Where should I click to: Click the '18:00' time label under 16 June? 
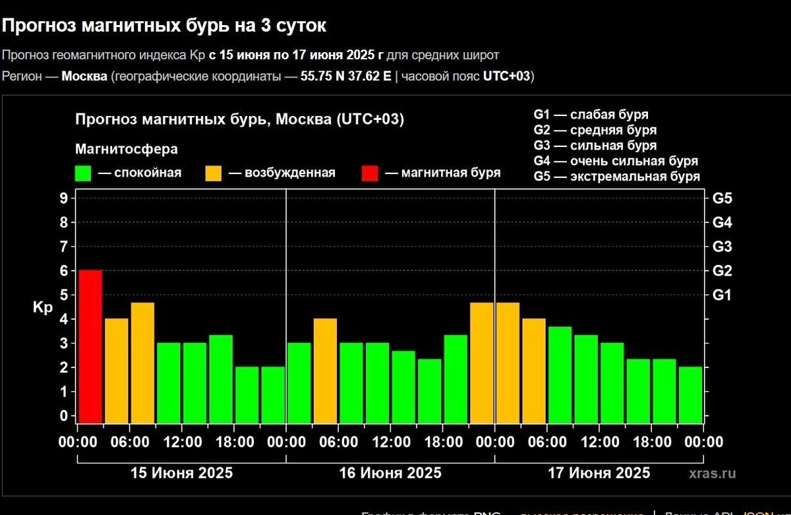coord(444,442)
